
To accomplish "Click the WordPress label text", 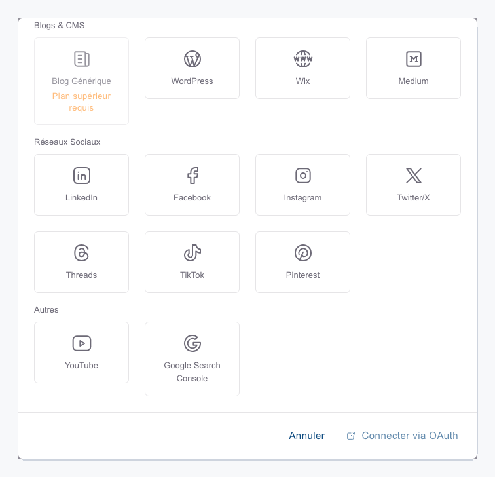I will pyautogui.click(x=192, y=81).
